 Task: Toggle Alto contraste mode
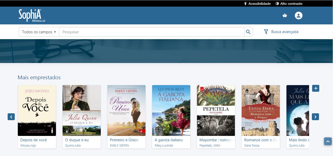[x=289, y=4]
